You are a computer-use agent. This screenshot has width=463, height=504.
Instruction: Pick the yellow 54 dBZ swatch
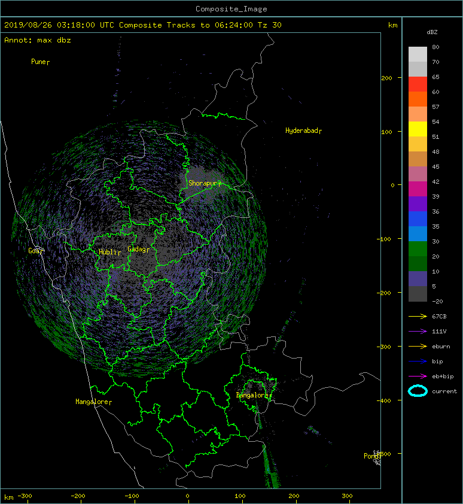click(x=418, y=129)
